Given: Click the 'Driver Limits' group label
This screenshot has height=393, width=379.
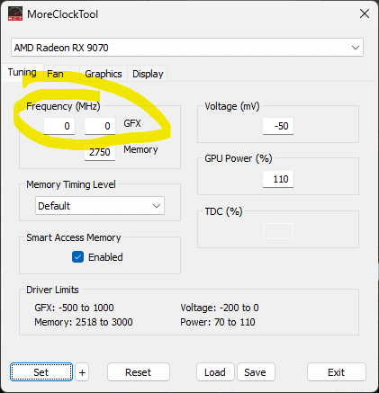Looking at the screenshot, I should (52, 290).
